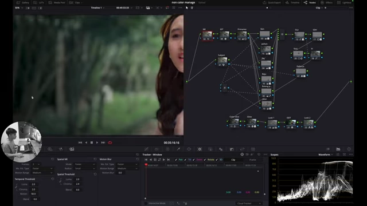This screenshot has width=367, height=206.
Task: Select the hand pan tool above nodes
Action: 192,7
